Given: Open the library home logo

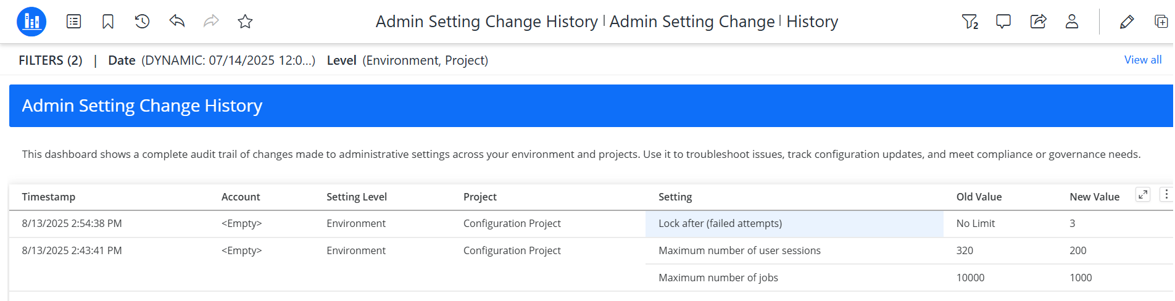Looking at the screenshot, I should point(31,22).
